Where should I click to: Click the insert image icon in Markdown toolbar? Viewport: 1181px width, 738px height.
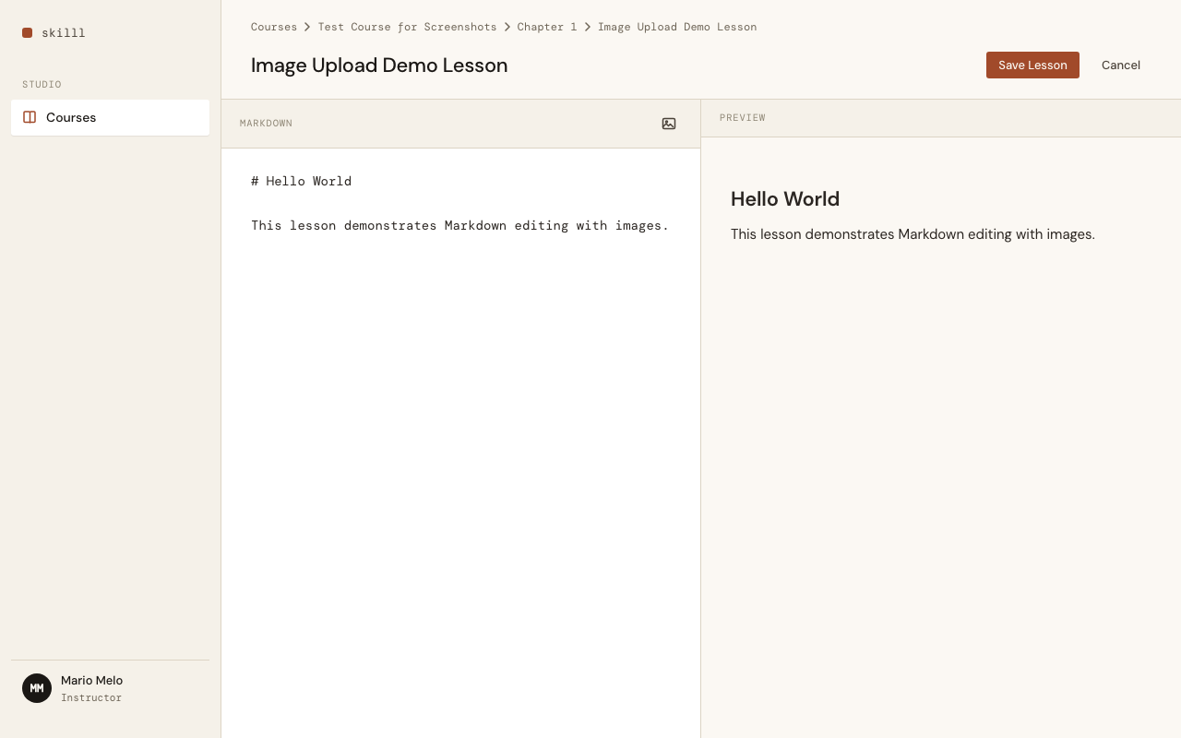click(x=669, y=124)
